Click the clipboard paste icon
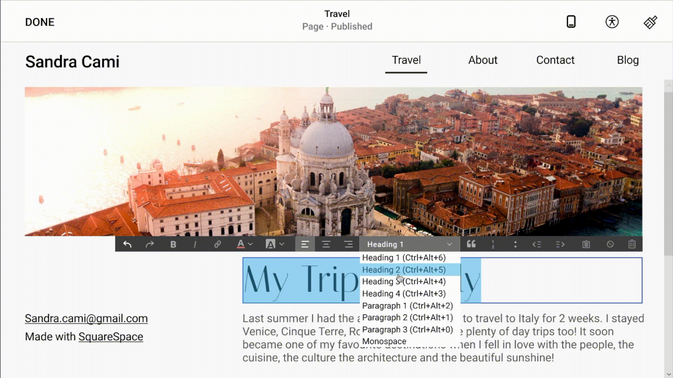This screenshot has height=378, width=673. [x=586, y=244]
